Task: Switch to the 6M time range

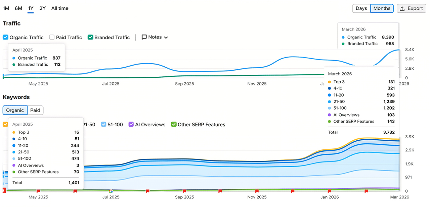Action: (x=18, y=8)
